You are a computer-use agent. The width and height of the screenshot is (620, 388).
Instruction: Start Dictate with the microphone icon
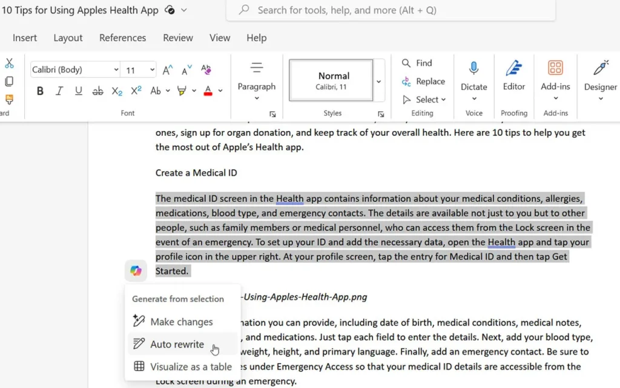tap(473, 69)
